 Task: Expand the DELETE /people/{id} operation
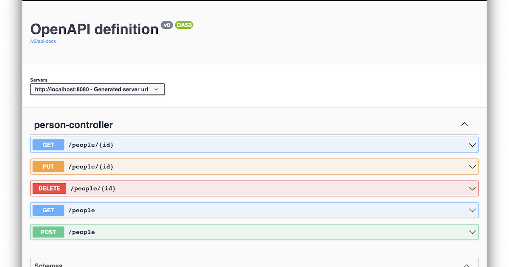pos(473,188)
